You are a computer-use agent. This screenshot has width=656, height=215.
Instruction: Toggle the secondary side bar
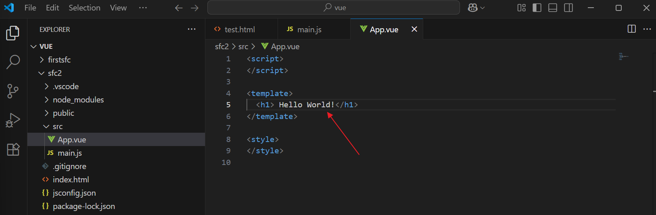pos(568,8)
